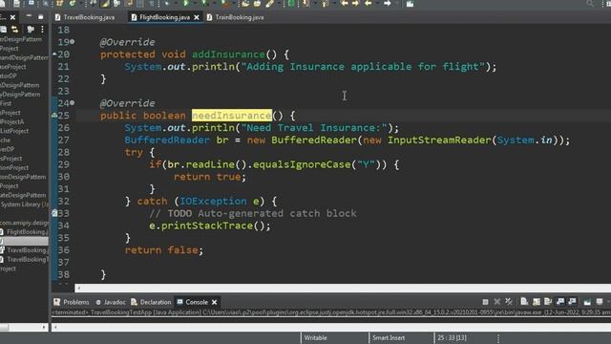Click Remove All Terminated Launches icon

(509, 302)
